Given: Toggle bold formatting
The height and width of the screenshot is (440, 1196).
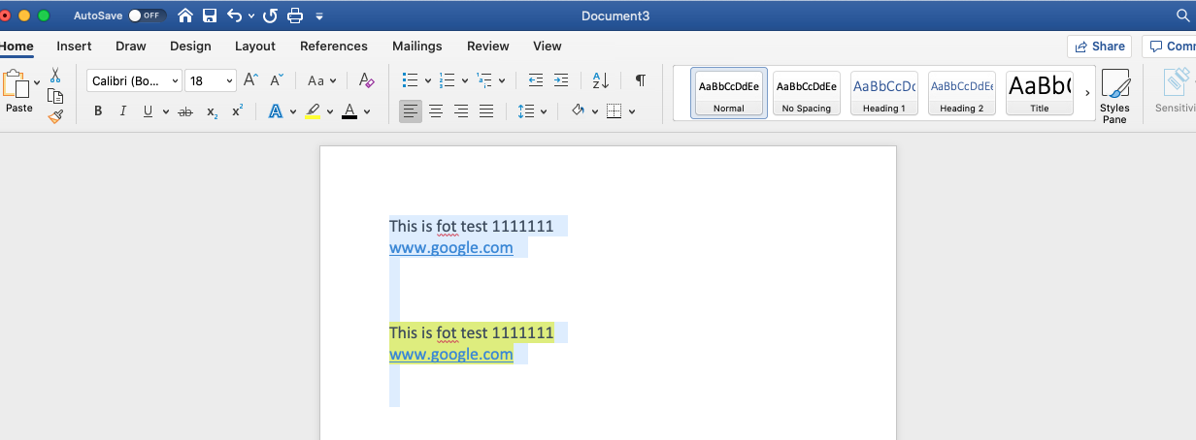Looking at the screenshot, I should pyautogui.click(x=98, y=111).
